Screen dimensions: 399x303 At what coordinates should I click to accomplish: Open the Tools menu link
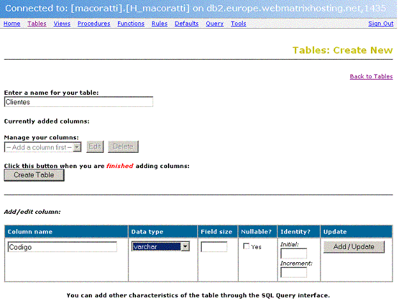238,24
